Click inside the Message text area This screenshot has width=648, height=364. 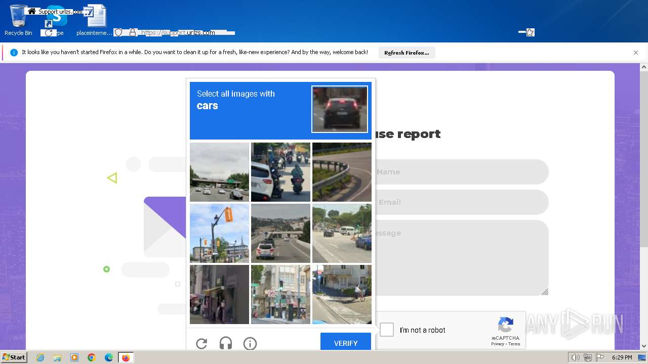pos(461,258)
